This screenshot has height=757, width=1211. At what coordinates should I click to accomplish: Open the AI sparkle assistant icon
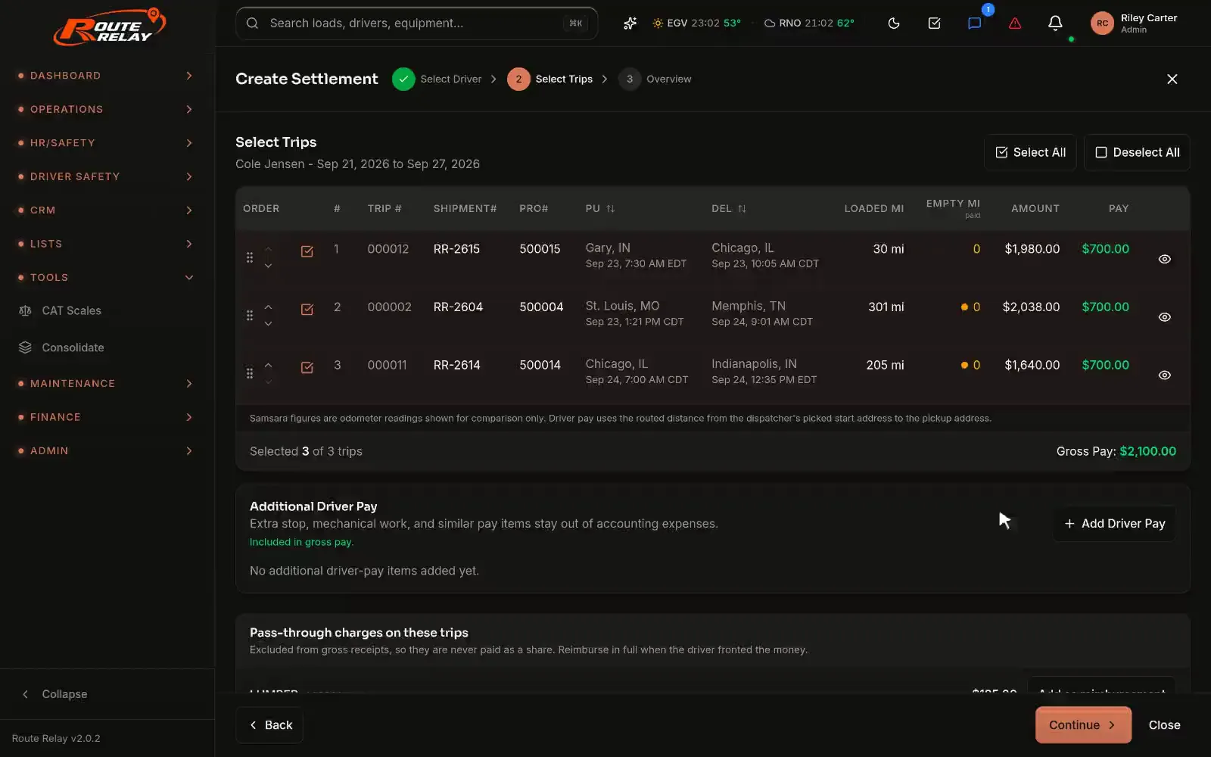pos(630,23)
